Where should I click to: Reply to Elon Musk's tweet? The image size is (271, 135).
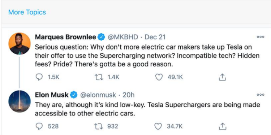click(x=39, y=127)
